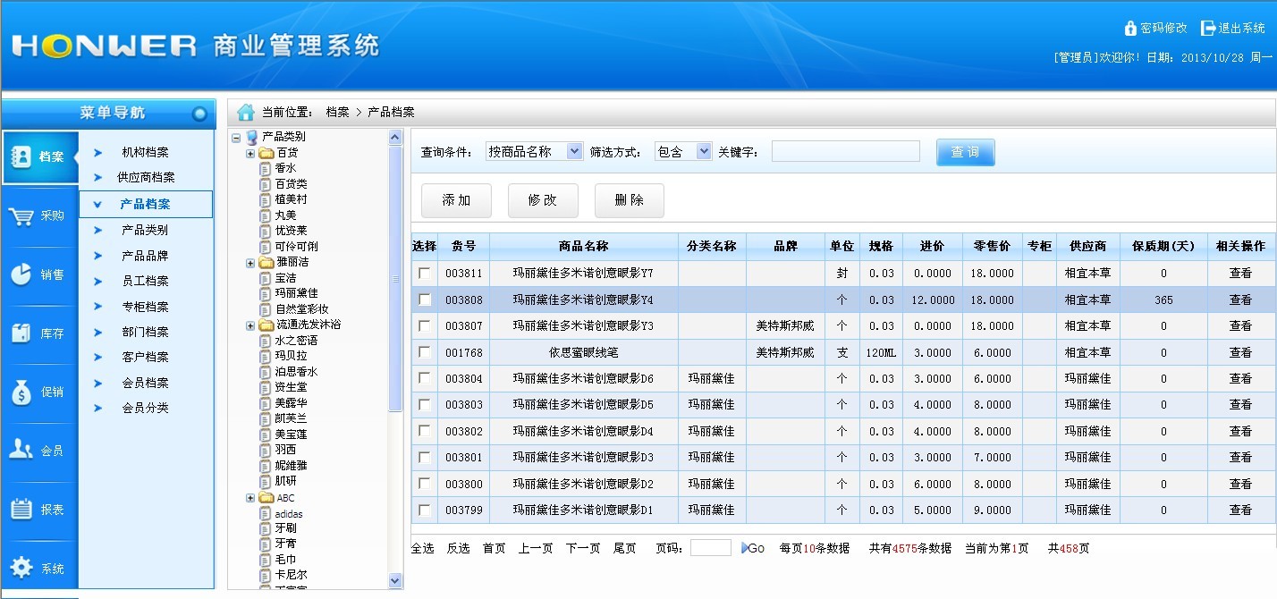Image resolution: width=1277 pixels, height=599 pixels.
Task: Click the home icon beside 当前位置
Action: coord(245,112)
